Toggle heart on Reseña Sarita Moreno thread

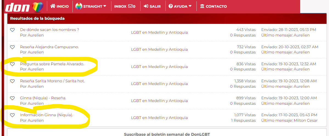tap(12, 81)
